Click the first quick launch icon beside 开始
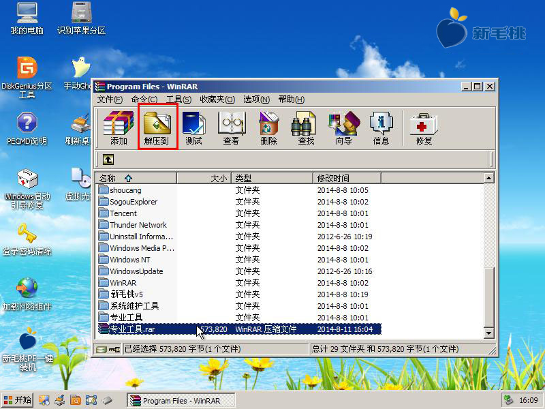The width and height of the screenshot is (545, 409). coord(44,400)
